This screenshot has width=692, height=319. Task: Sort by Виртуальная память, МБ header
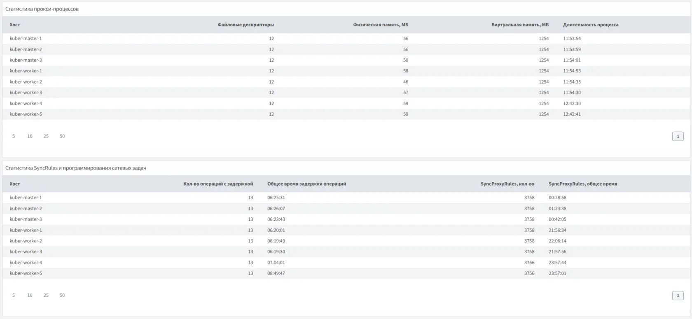pos(520,25)
